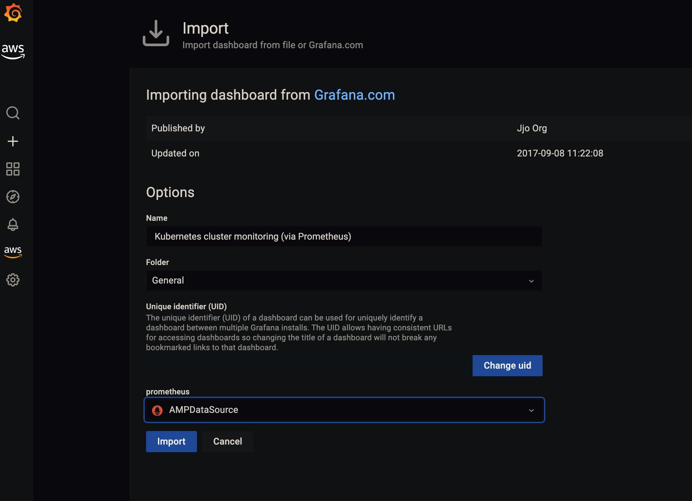The width and height of the screenshot is (692, 501).
Task: Open the Search dashboards icon
Action: (x=13, y=113)
